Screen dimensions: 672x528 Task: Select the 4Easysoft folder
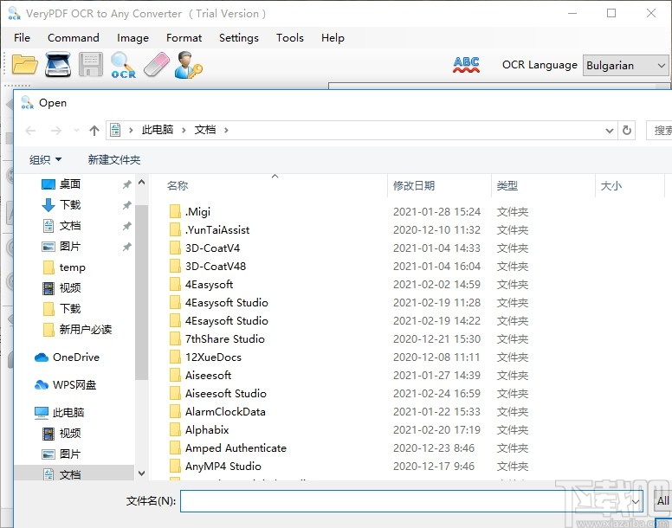pyautogui.click(x=210, y=284)
